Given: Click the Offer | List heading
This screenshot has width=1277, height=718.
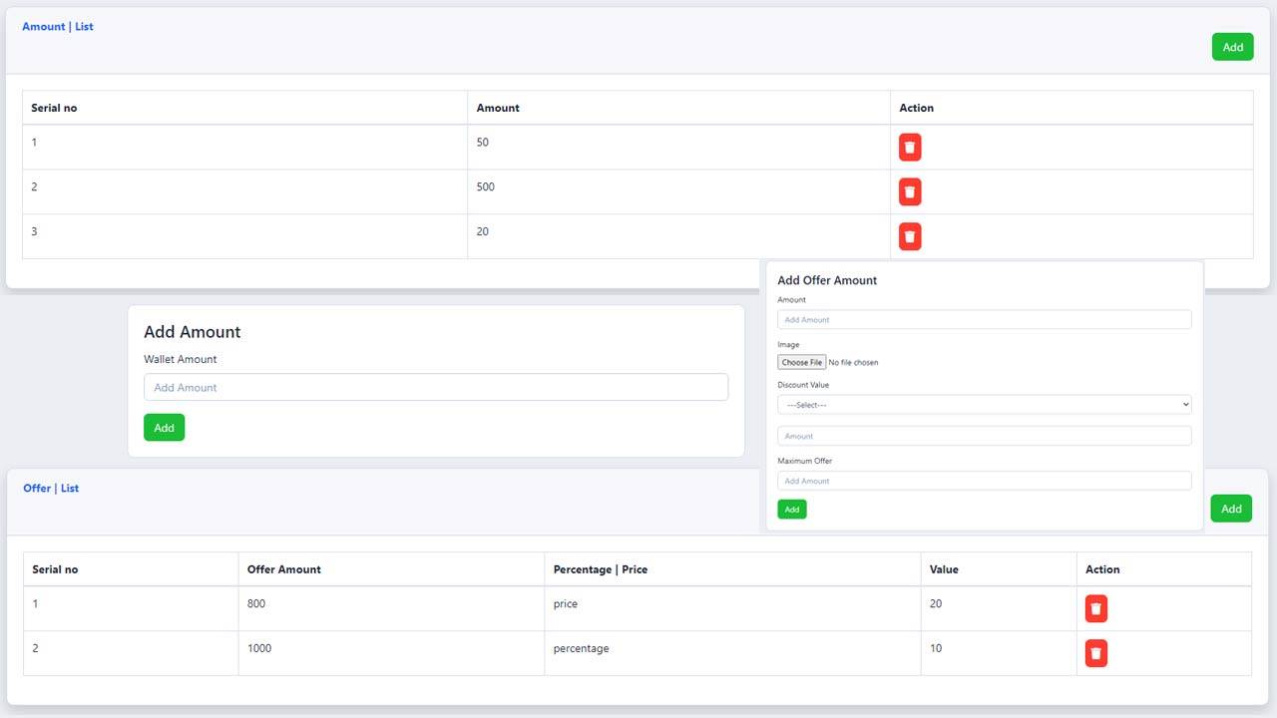Looking at the screenshot, I should [51, 489].
